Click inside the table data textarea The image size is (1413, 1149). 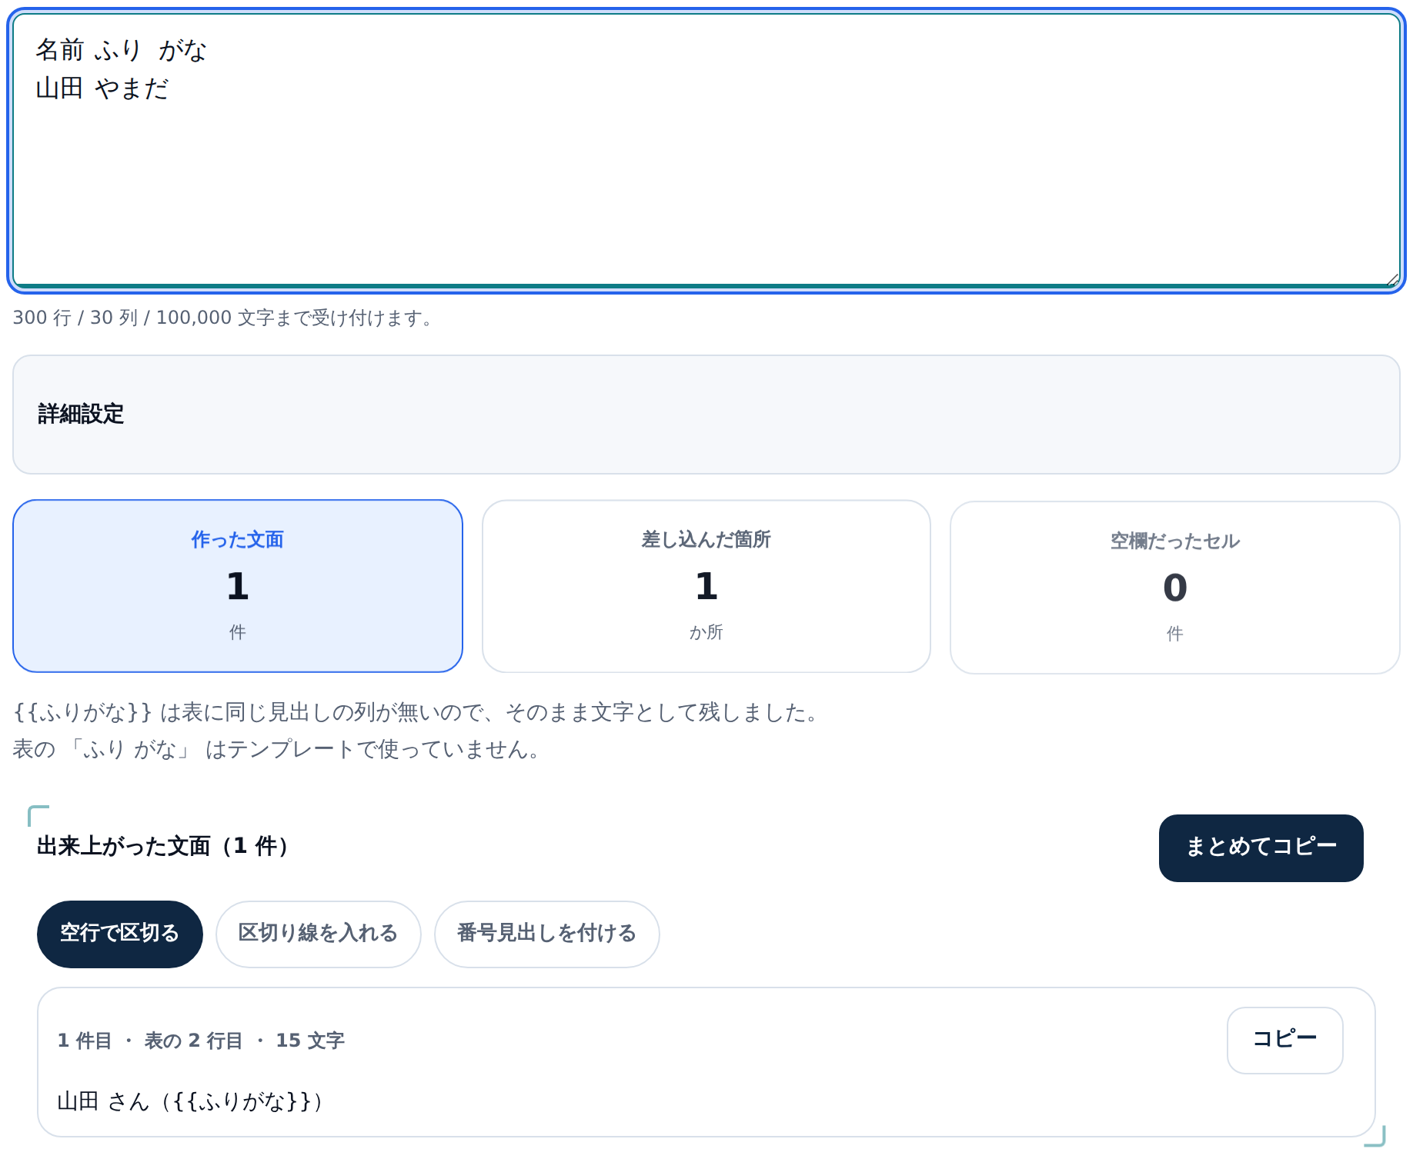[x=706, y=151]
